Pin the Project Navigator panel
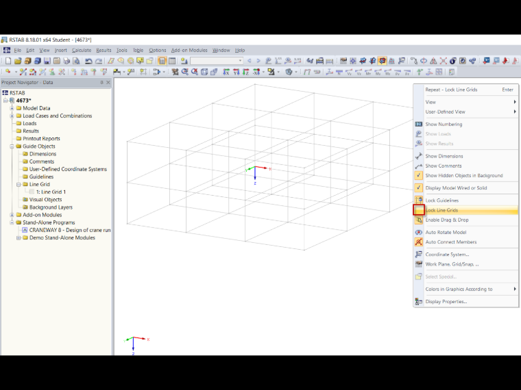Screen dimensions: 521x390 [101, 82]
